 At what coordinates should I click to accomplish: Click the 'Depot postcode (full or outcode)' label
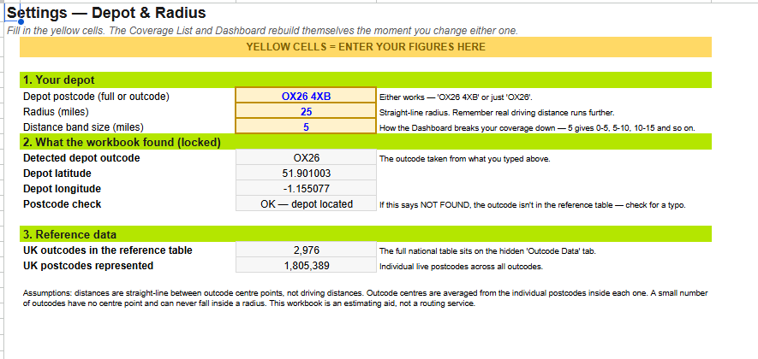[96, 96]
